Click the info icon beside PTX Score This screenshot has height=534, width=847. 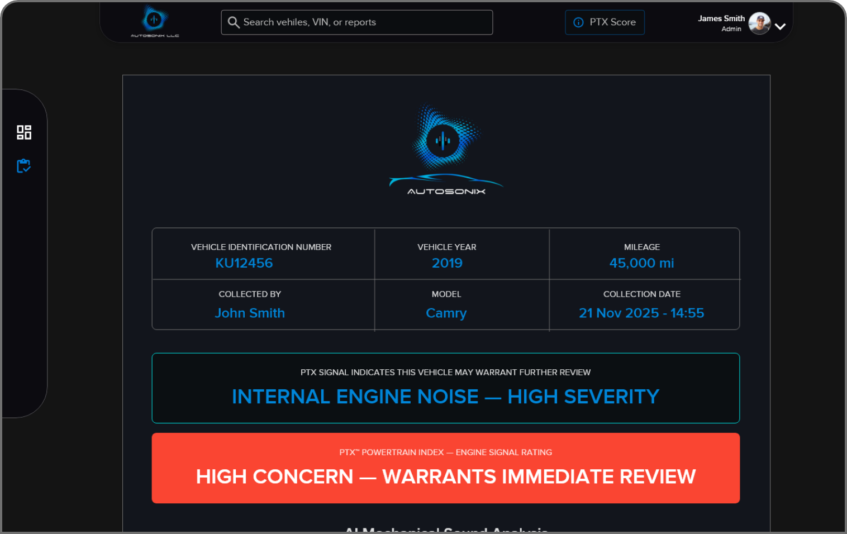click(578, 22)
